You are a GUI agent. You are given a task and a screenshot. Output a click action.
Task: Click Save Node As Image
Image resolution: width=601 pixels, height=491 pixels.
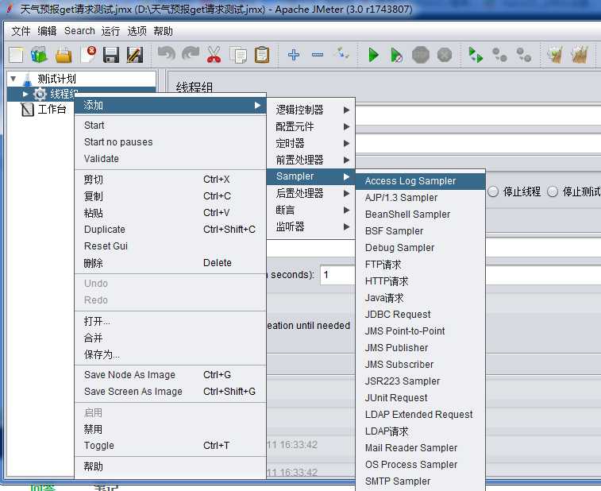tap(170, 374)
